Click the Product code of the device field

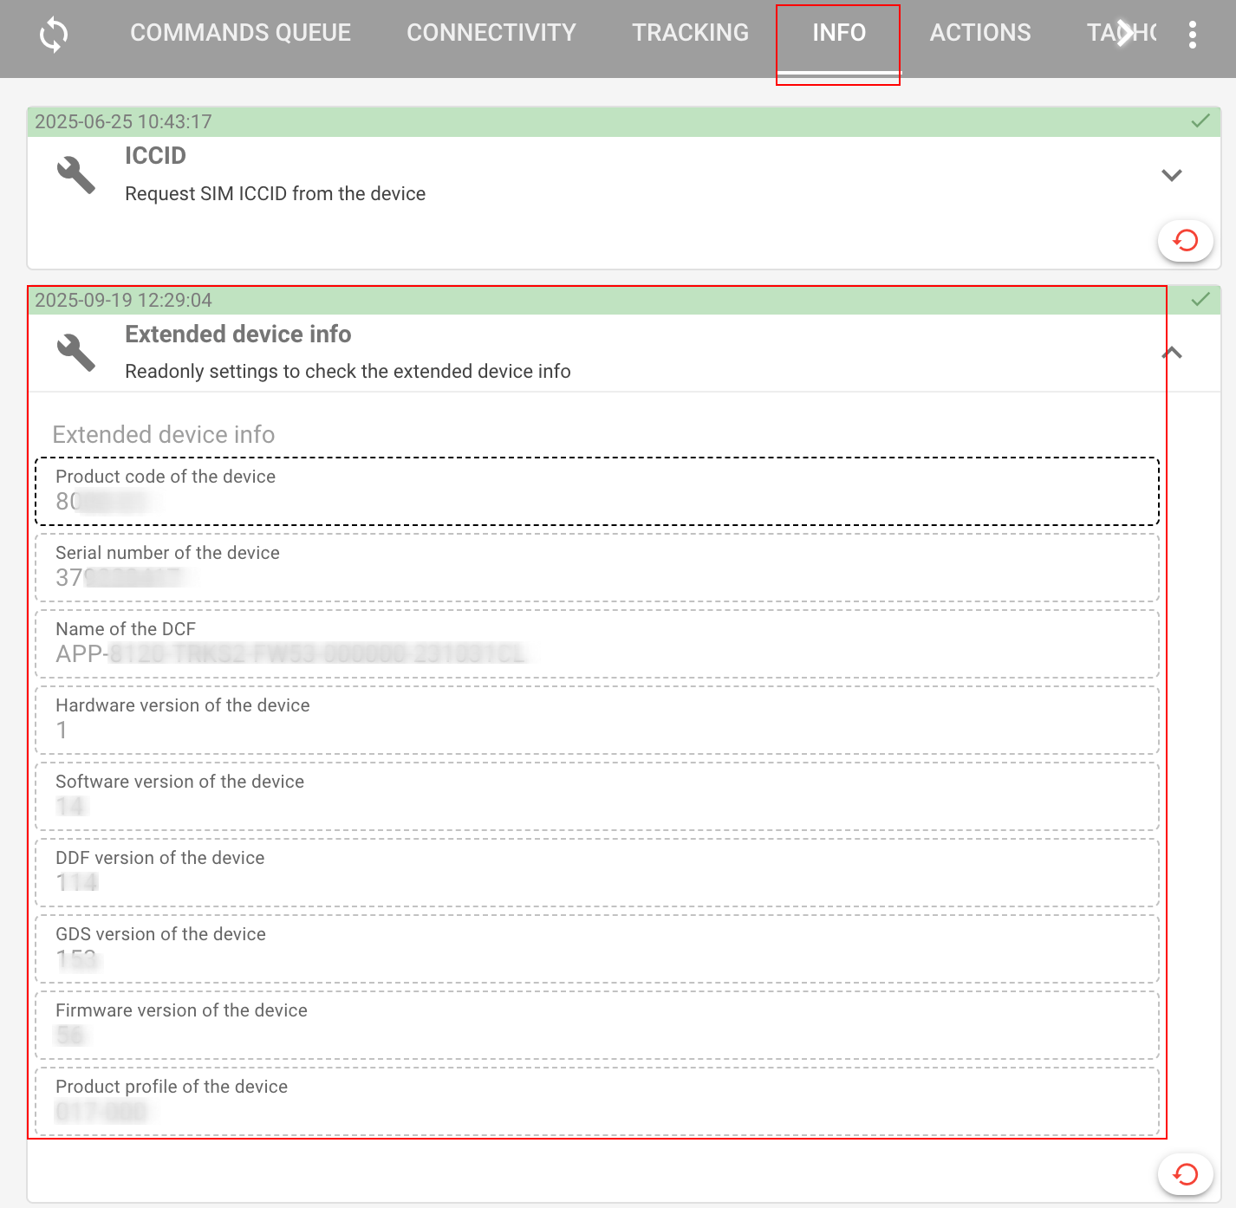pos(596,491)
